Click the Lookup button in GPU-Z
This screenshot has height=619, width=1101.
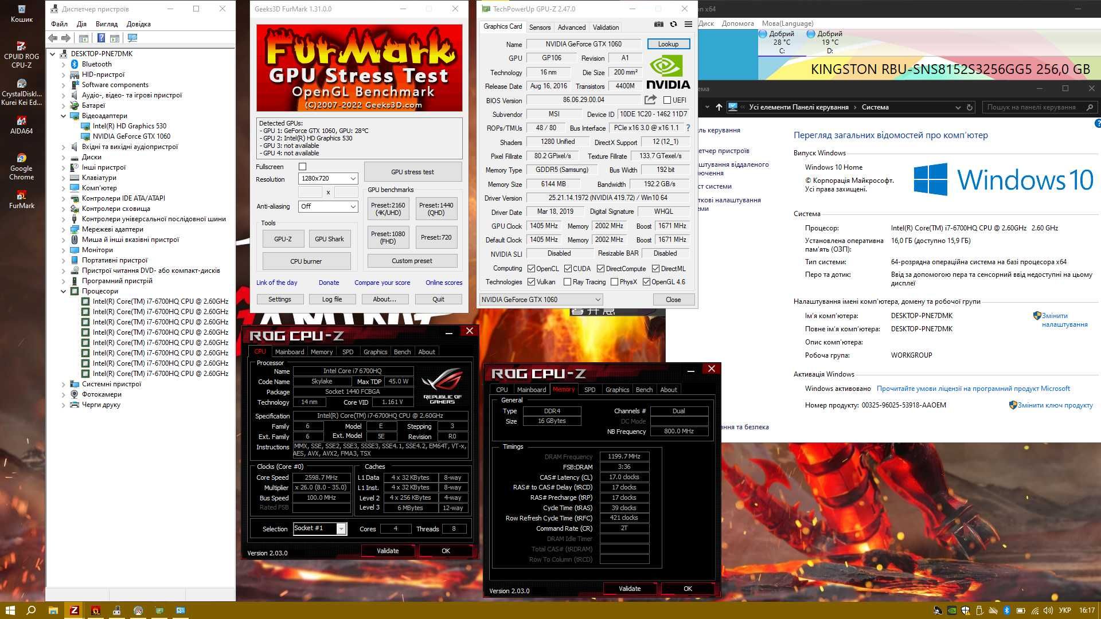(x=668, y=44)
